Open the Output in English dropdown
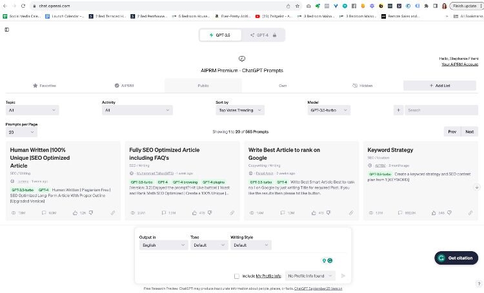The height and width of the screenshot is (293, 484). click(163, 245)
